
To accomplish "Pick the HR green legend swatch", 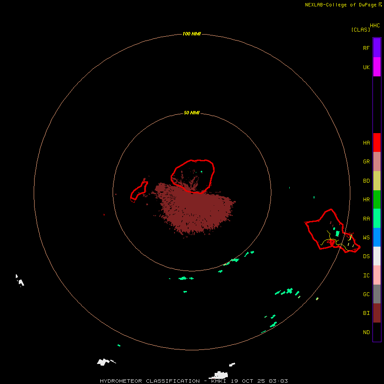I will (377, 200).
